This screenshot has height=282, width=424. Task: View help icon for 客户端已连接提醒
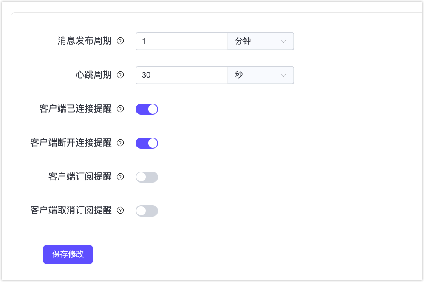click(x=121, y=109)
